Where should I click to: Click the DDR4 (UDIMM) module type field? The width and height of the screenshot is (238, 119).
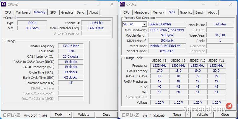167,24
